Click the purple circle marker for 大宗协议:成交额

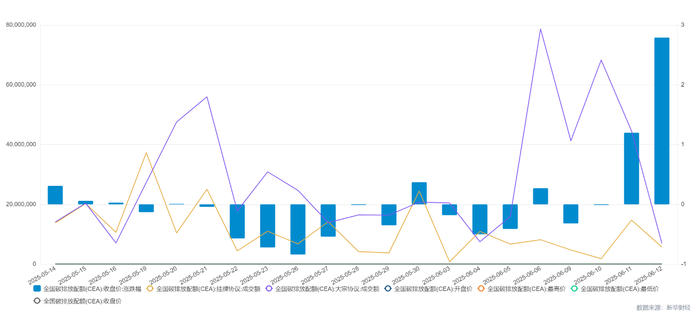pyautogui.click(x=269, y=288)
